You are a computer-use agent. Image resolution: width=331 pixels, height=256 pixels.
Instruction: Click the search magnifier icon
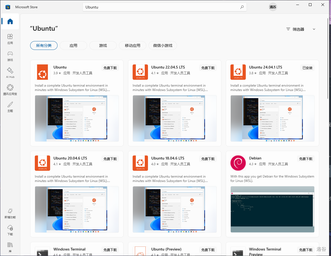click(242, 7)
